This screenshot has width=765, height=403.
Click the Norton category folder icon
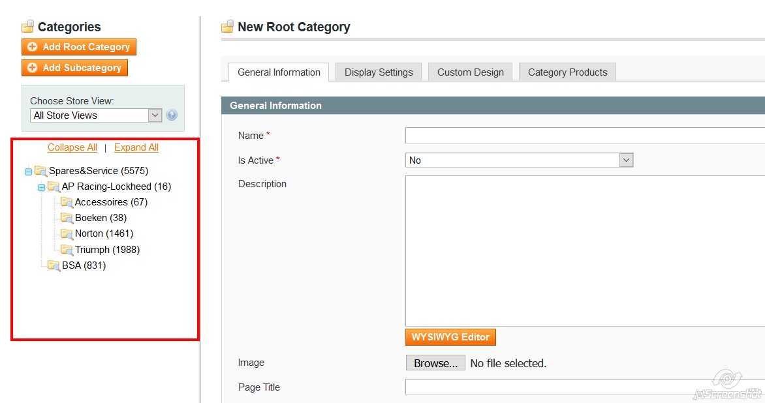click(x=67, y=233)
